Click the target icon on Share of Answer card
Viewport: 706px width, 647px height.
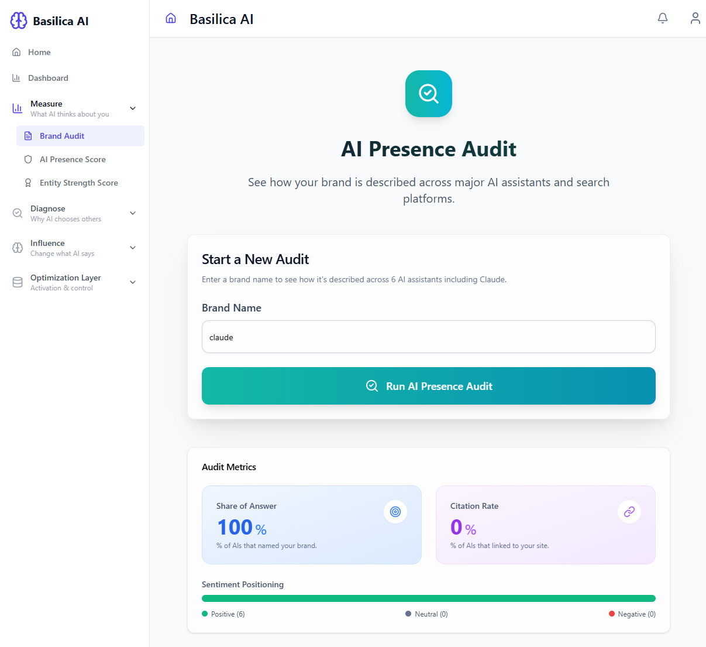pyautogui.click(x=395, y=511)
